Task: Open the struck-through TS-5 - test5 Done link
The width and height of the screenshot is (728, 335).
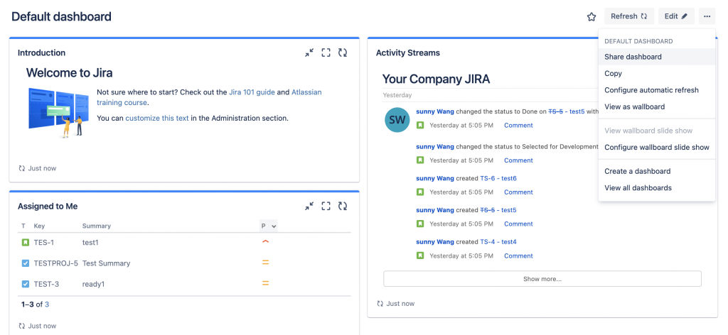Action: point(567,111)
